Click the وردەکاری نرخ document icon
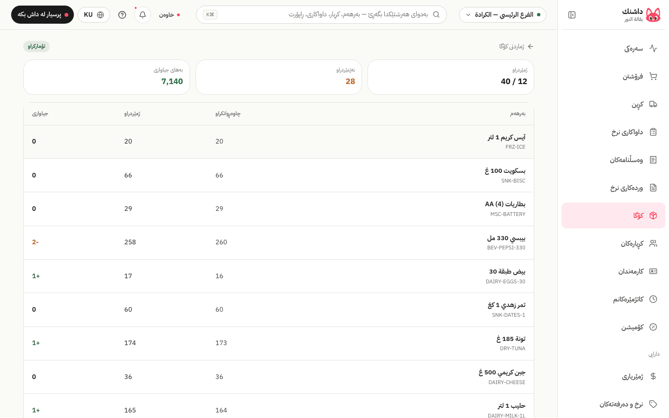 pyautogui.click(x=653, y=188)
